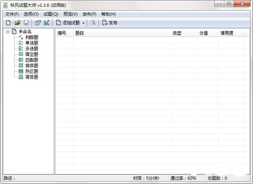The height and width of the screenshot is (184, 253).
Task: Open the 帮助(H) menu
Action: pyautogui.click(x=108, y=14)
